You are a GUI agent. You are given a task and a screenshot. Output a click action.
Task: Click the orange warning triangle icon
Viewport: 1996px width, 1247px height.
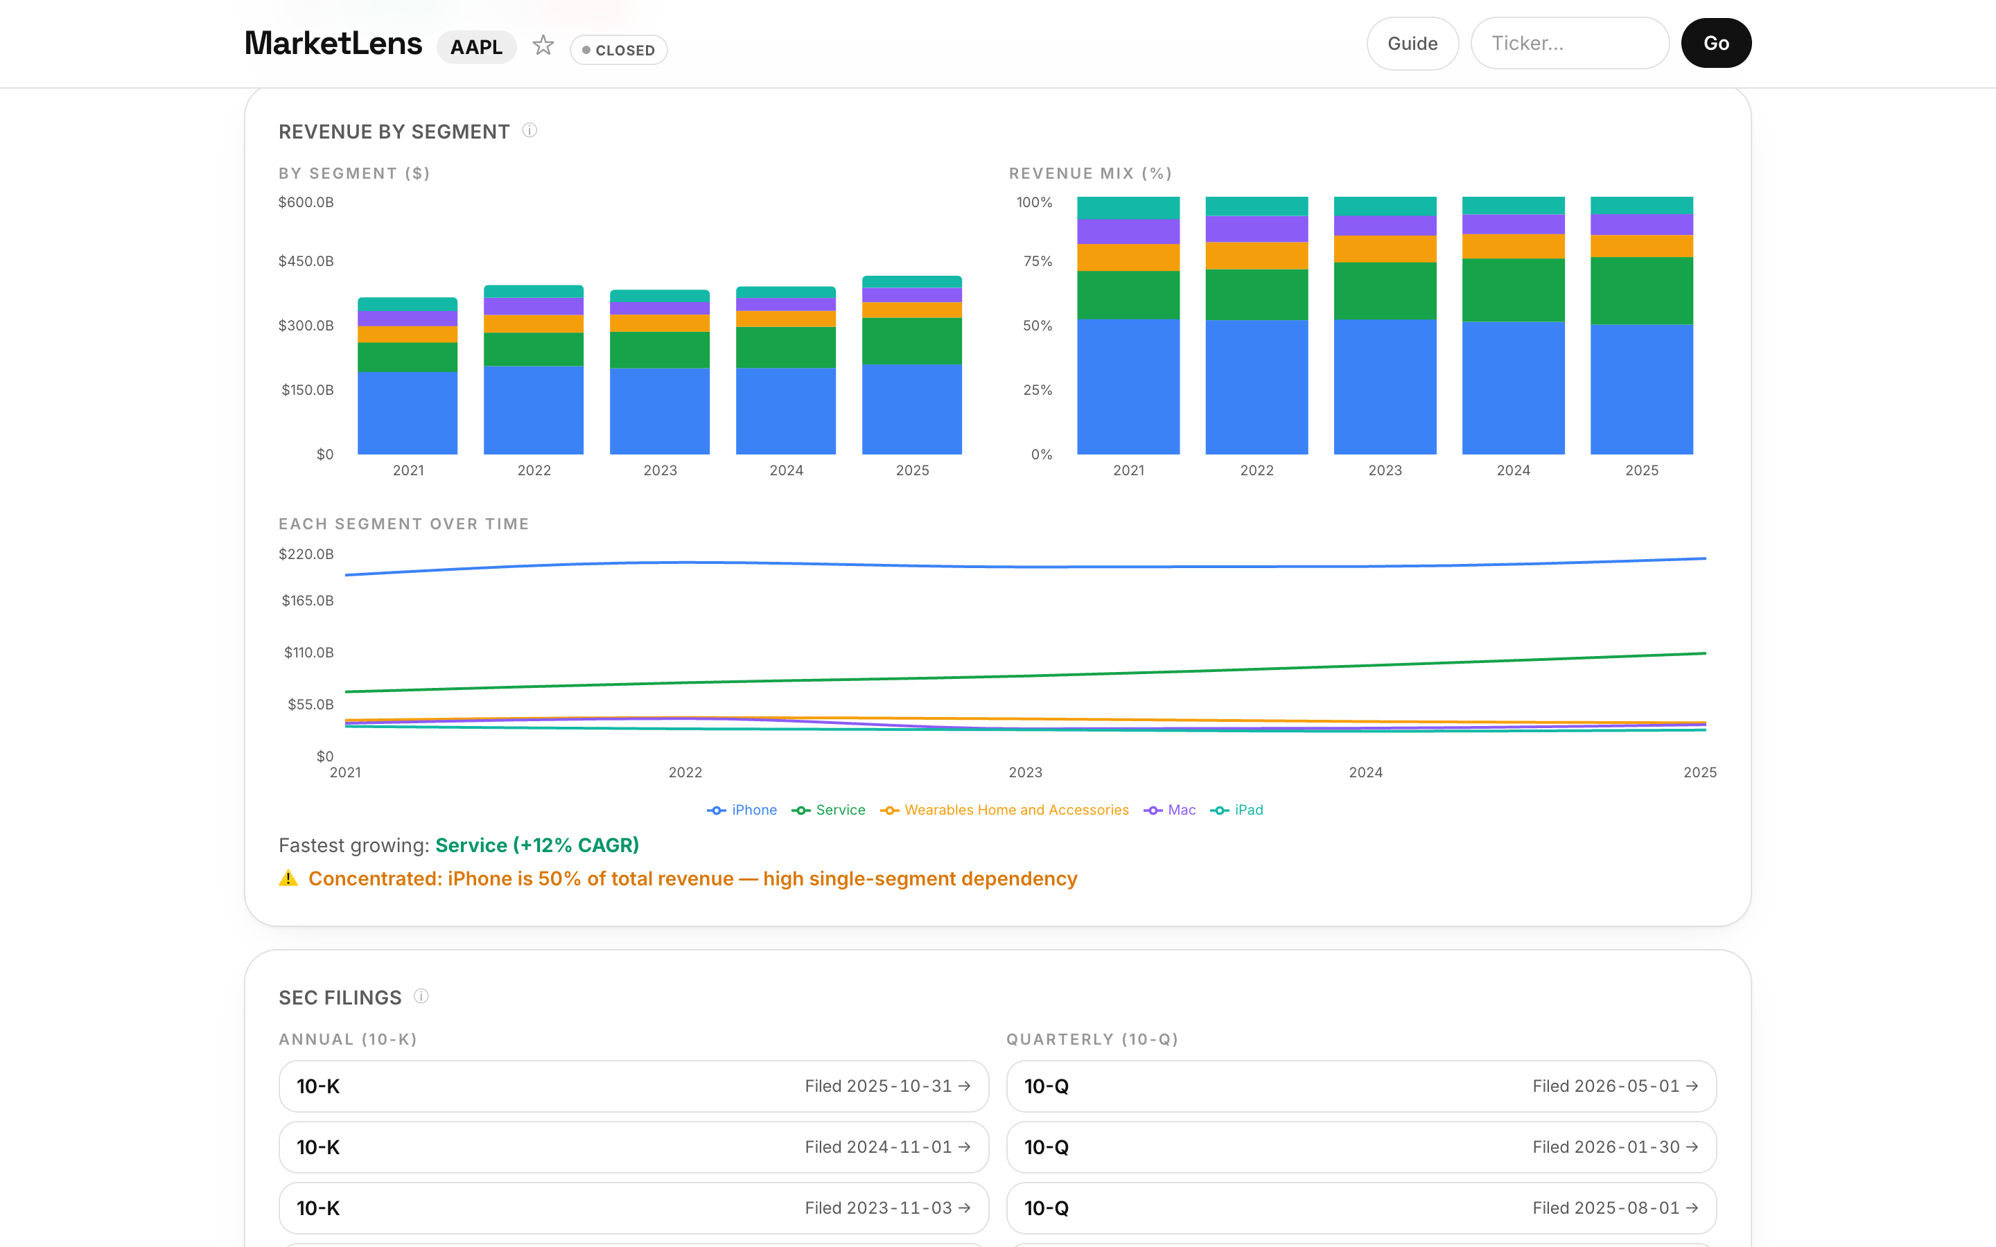pyautogui.click(x=288, y=878)
